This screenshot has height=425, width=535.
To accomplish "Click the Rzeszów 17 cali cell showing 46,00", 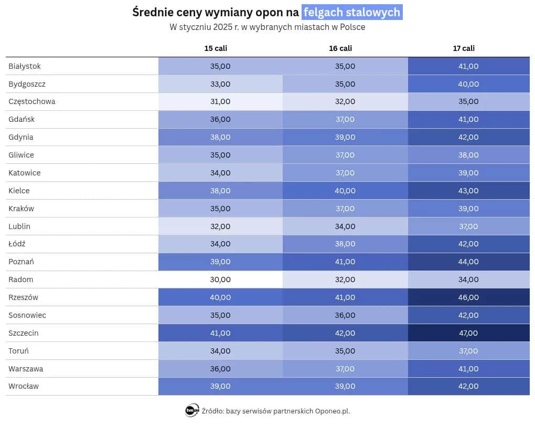I will coord(468,297).
